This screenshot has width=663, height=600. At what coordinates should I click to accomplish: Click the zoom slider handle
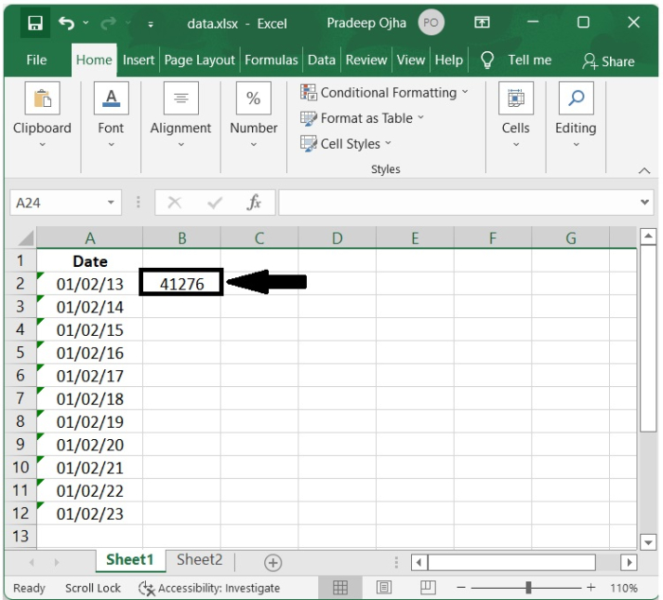coord(529,588)
